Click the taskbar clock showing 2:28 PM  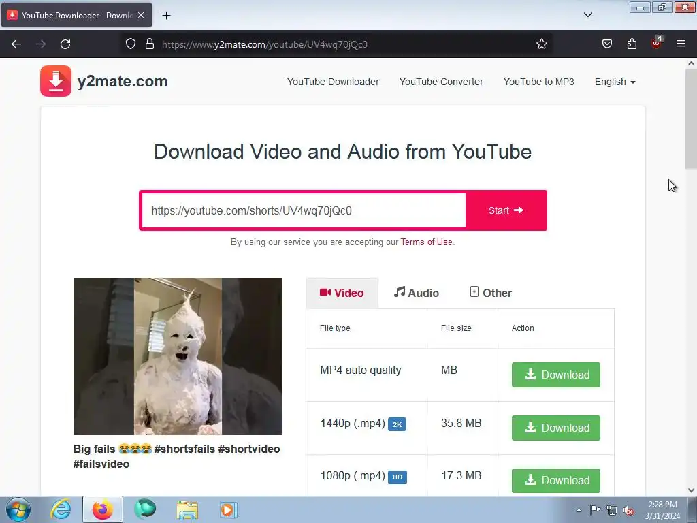pyautogui.click(x=662, y=510)
